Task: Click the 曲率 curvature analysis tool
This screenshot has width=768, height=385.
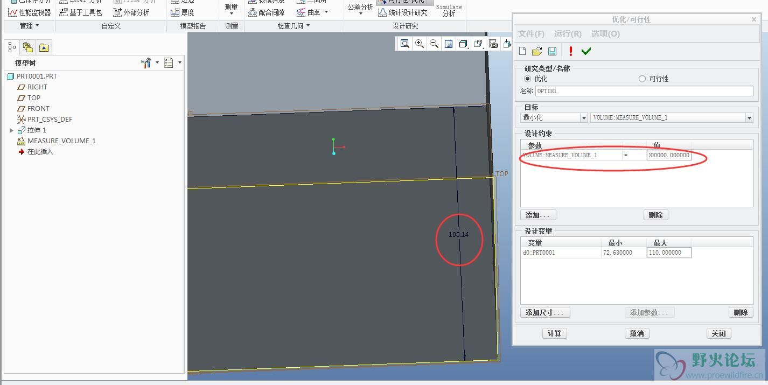Action: coord(309,12)
